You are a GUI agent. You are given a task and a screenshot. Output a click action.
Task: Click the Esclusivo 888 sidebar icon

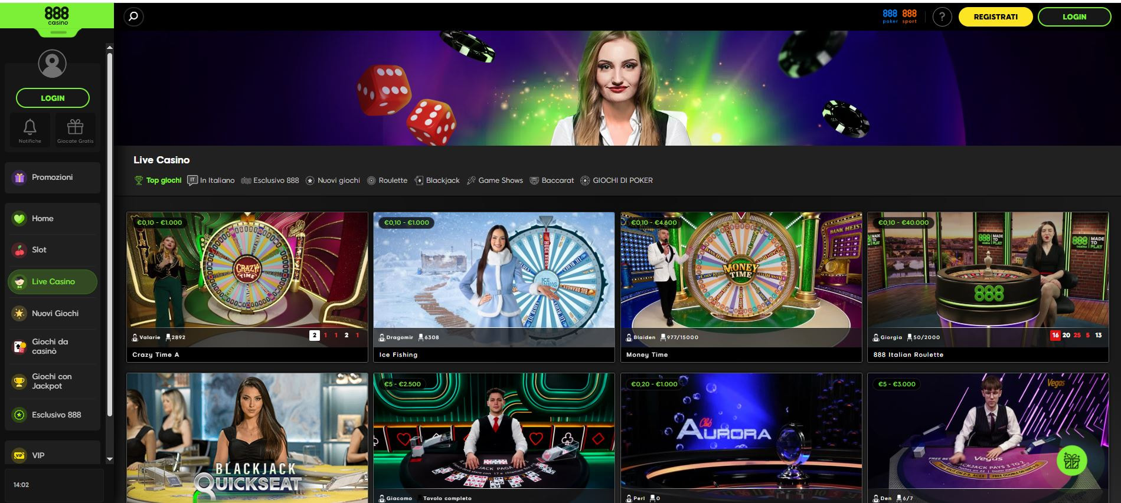pyautogui.click(x=19, y=415)
